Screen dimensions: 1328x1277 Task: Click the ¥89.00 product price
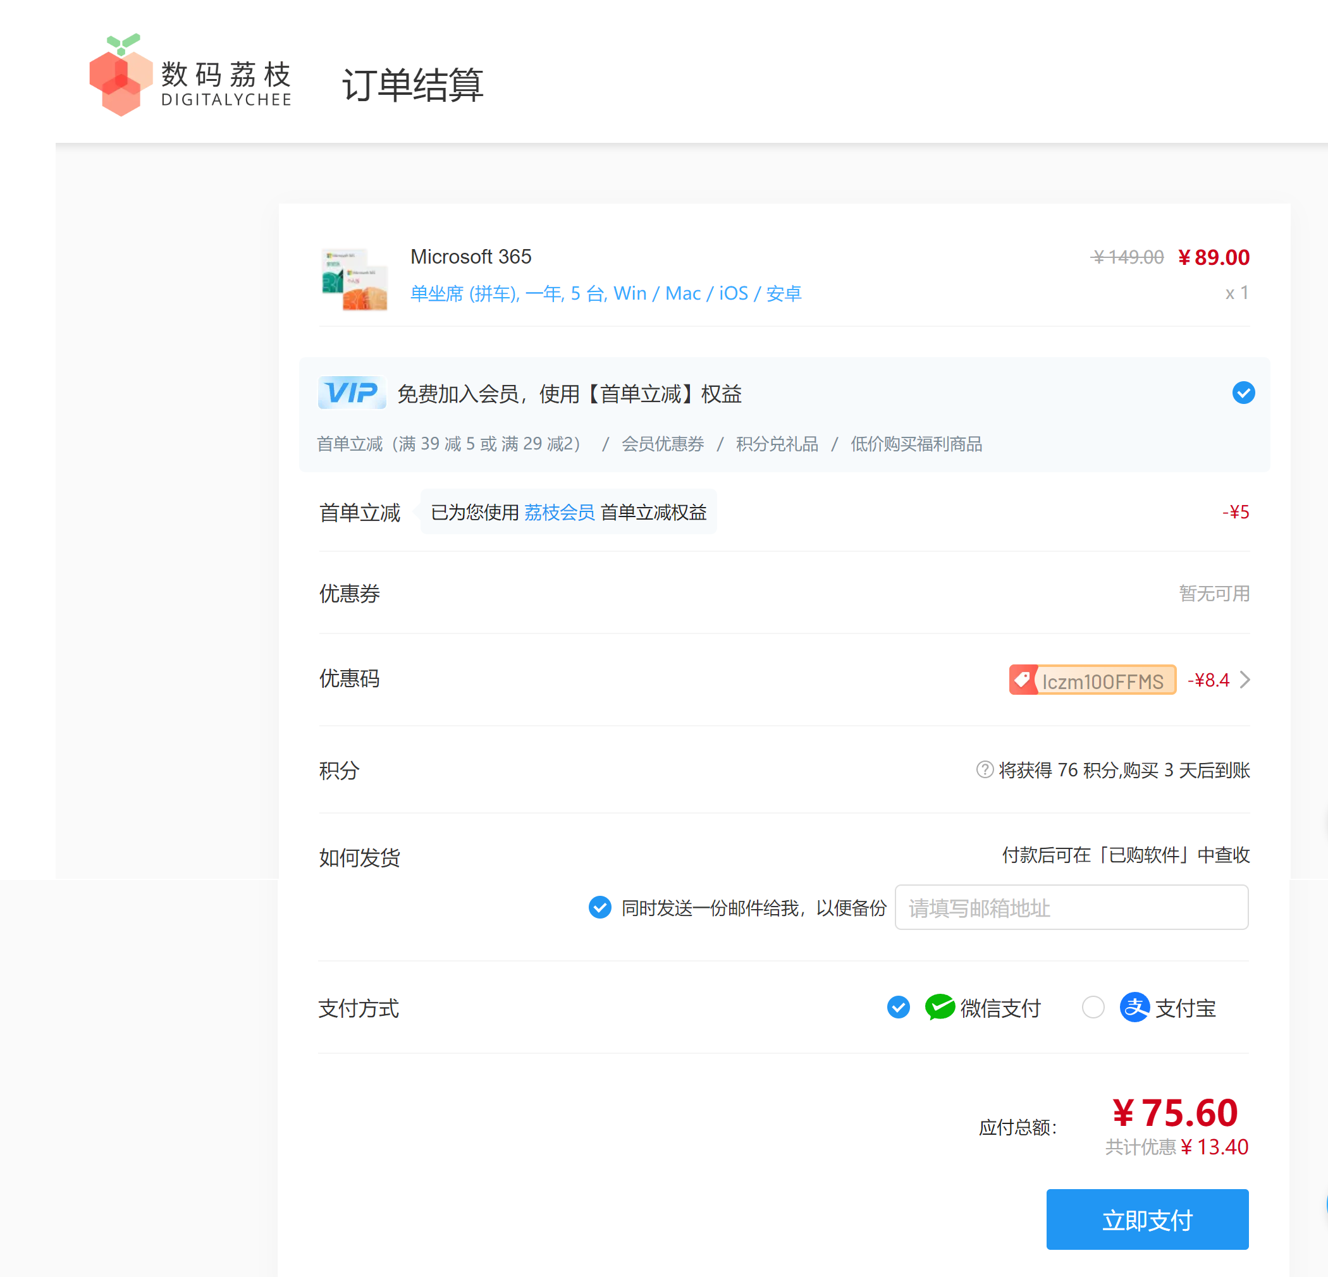coord(1214,257)
